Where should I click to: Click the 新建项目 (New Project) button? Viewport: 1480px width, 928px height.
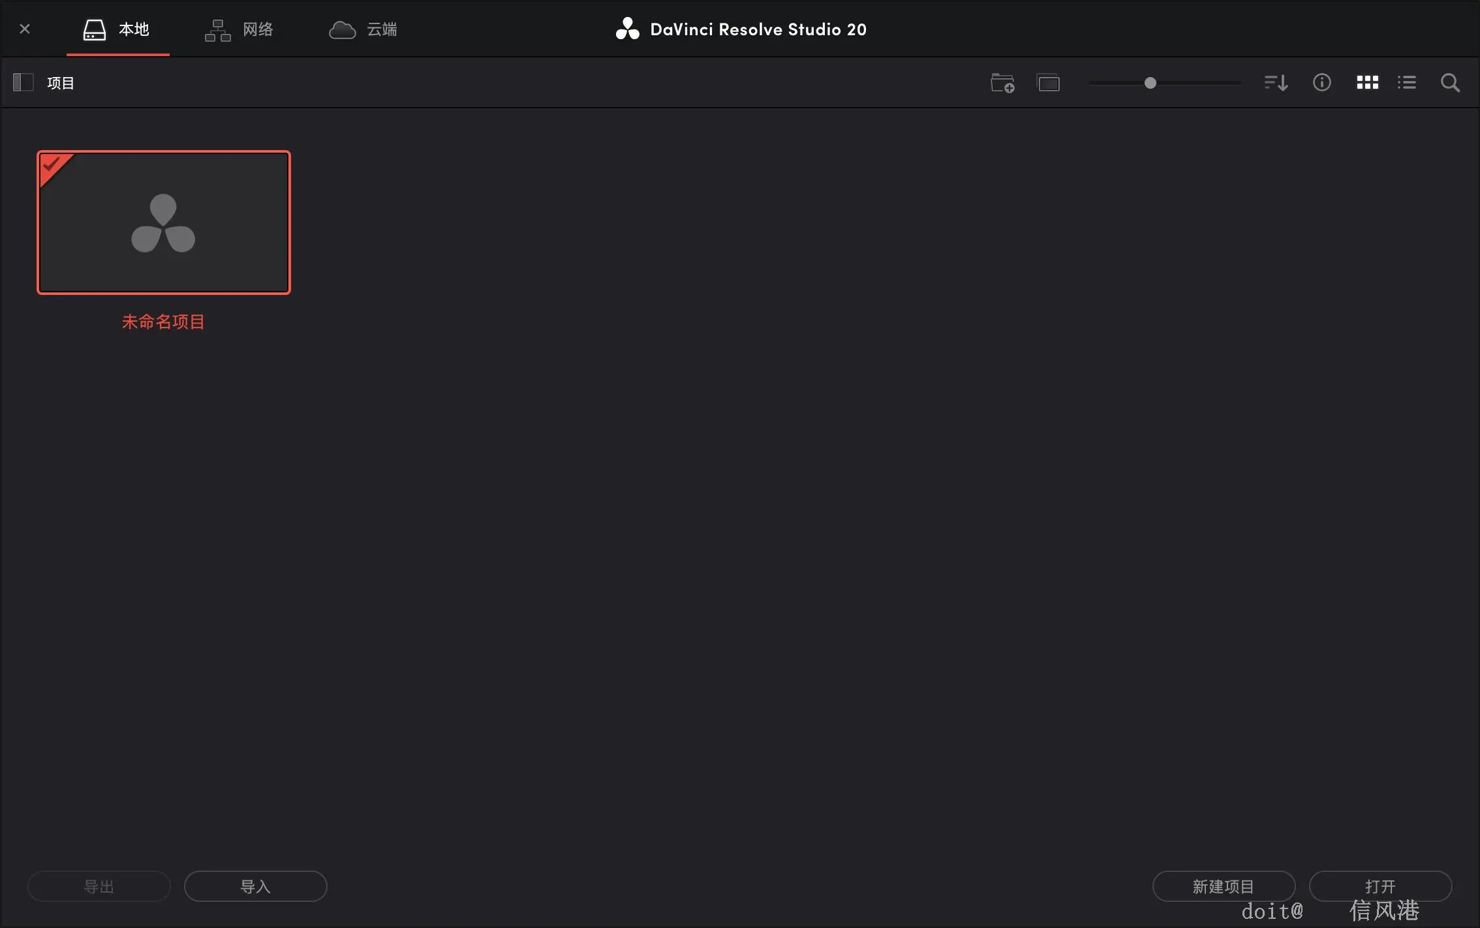[x=1224, y=886]
